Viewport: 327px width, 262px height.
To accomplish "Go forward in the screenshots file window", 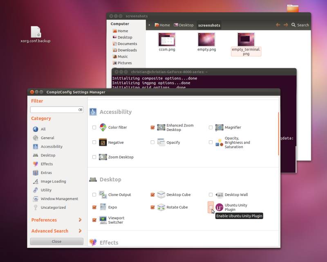I will coord(285,25).
